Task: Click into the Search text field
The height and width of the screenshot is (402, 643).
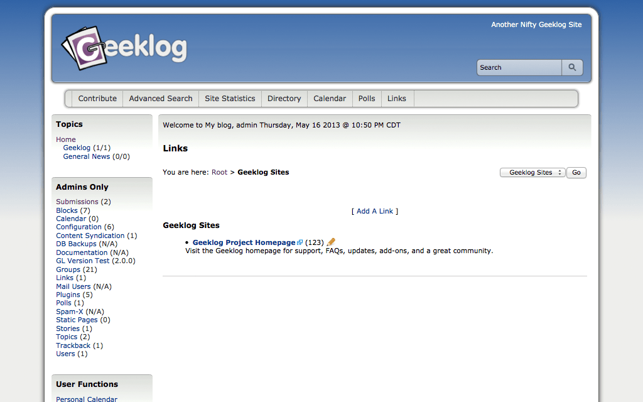Action: (x=519, y=68)
